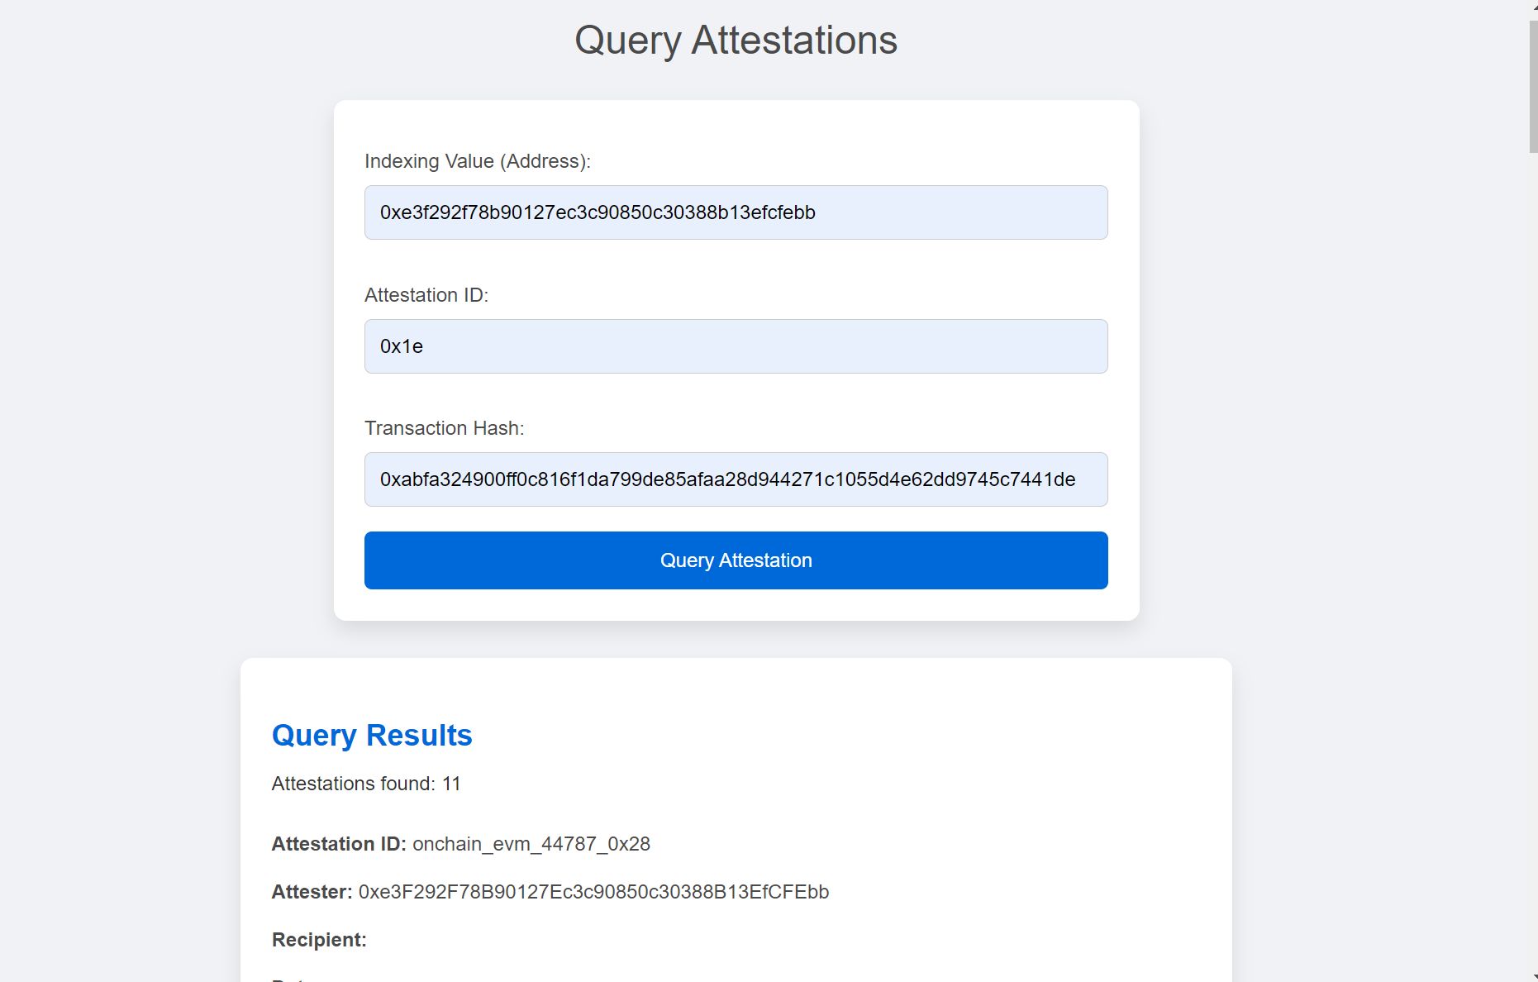Viewport: 1538px width, 982px height.
Task: Click the 'Indexing Value (Address):' label
Action: pyautogui.click(x=478, y=161)
